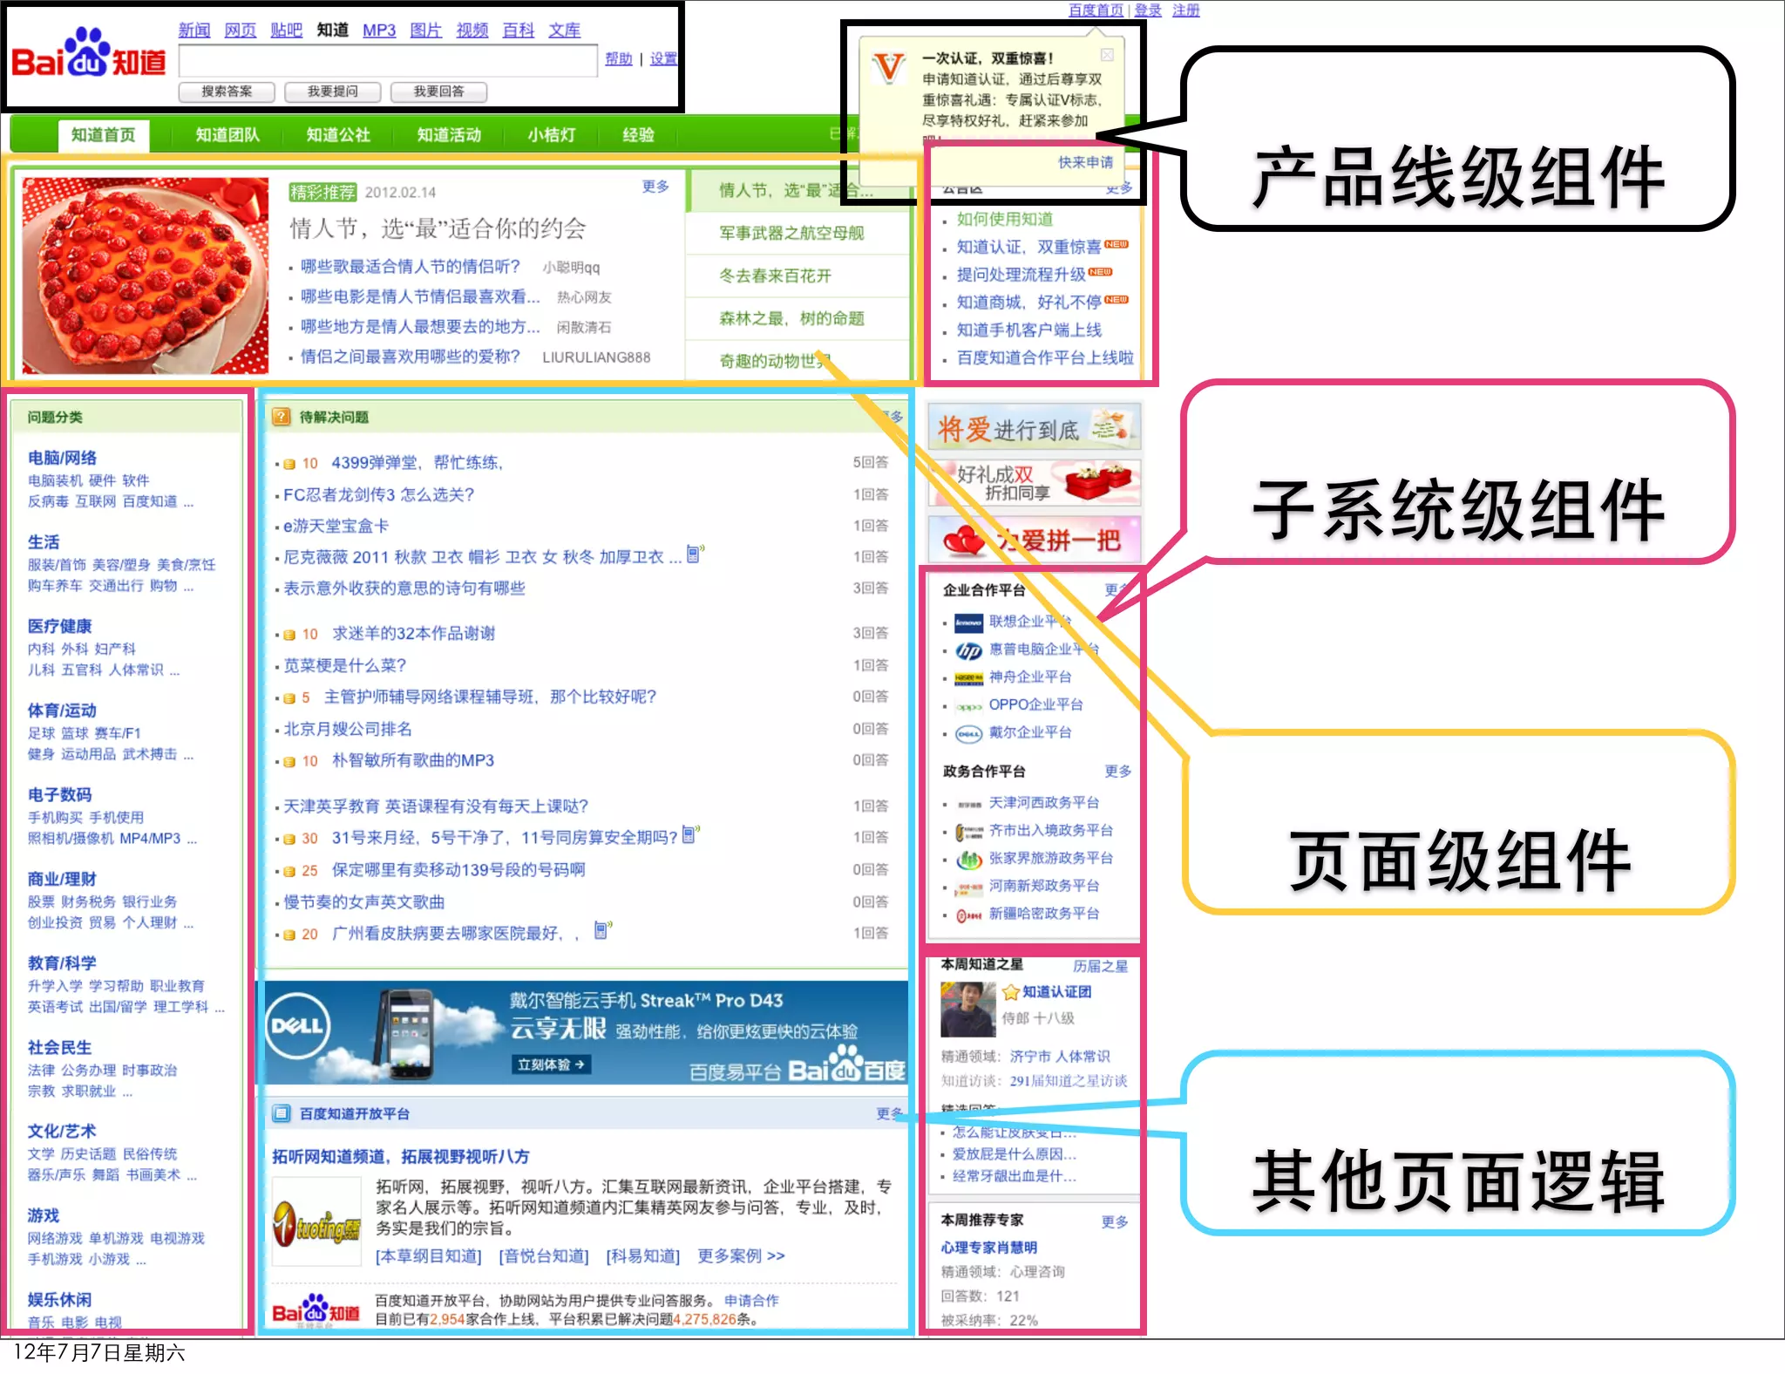This screenshot has width=1785, height=1374.
Task: Open the 贴吧 top navigation link
Action: point(286,30)
